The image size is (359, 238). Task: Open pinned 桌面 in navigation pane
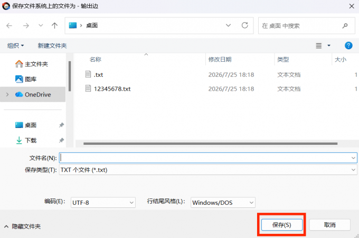[26, 125]
